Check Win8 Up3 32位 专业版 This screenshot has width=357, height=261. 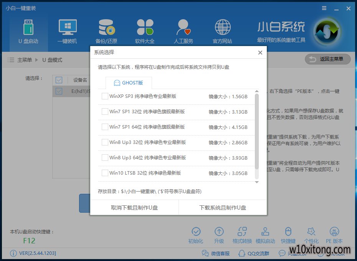pos(105,142)
